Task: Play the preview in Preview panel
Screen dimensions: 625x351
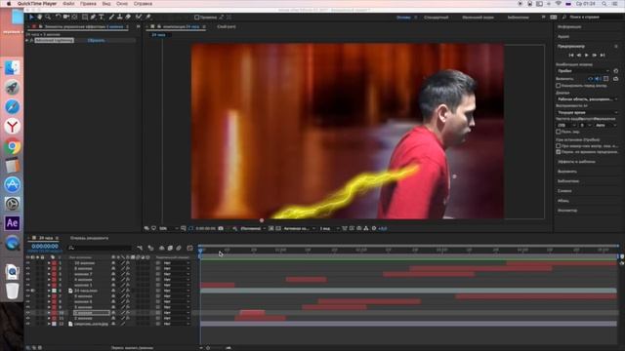Action: pyautogui.click(x=586, y=55)
